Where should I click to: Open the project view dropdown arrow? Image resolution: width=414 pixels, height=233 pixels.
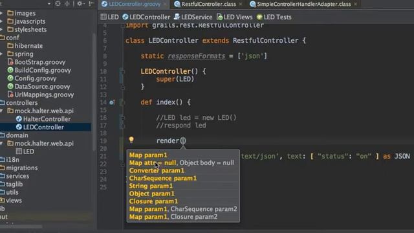click(x=49, y=4)
